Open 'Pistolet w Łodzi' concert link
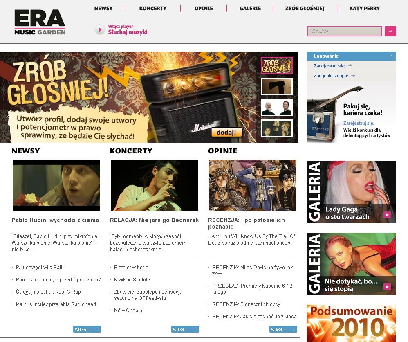 pyautogui.click(x=131, y=267)
